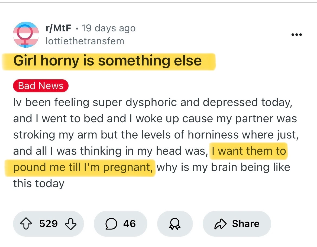Upvote the post with the up arrow
Screen dimensions: 317x247
tap(27, 224)
